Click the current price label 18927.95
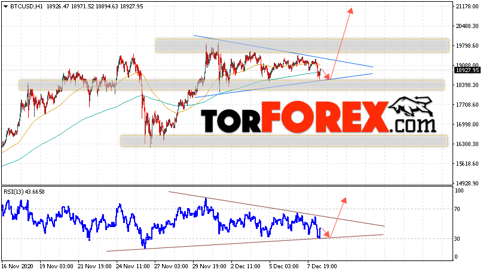The height and width of the screenshot is (273, 483). click(x=467, y=70)
